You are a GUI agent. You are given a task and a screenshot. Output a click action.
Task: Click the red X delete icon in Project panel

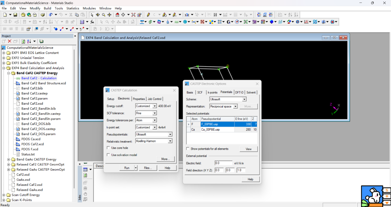(x=10, y=41)
